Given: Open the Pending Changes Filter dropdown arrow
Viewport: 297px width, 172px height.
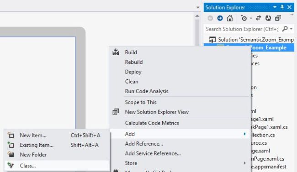Looking at the screenshot, I should pyautogui.click(x=251, y=18).
